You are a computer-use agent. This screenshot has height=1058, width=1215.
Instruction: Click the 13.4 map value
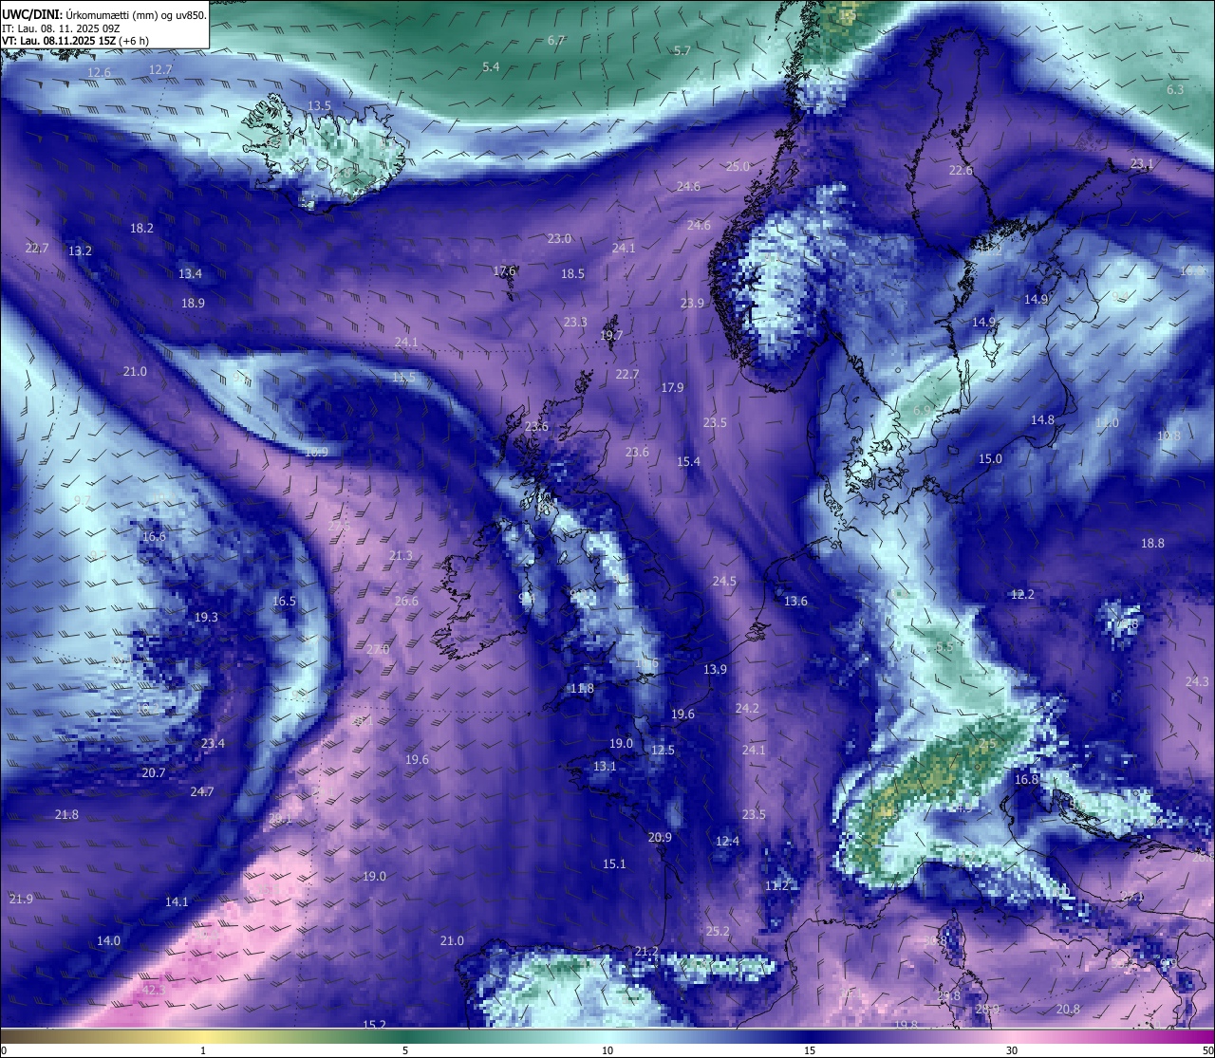(x=190, y=273)
